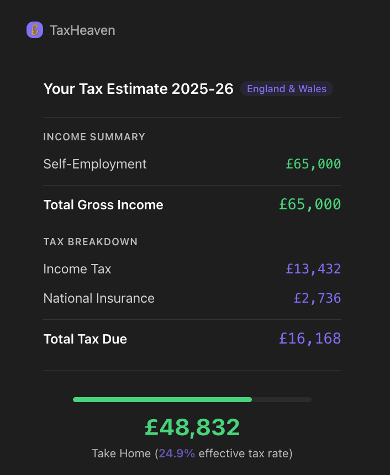Click the Total Gross Income label
Image resolution: width=390 pixels, height=475 pixels.
pyautogui.click(x=103, y=205)
